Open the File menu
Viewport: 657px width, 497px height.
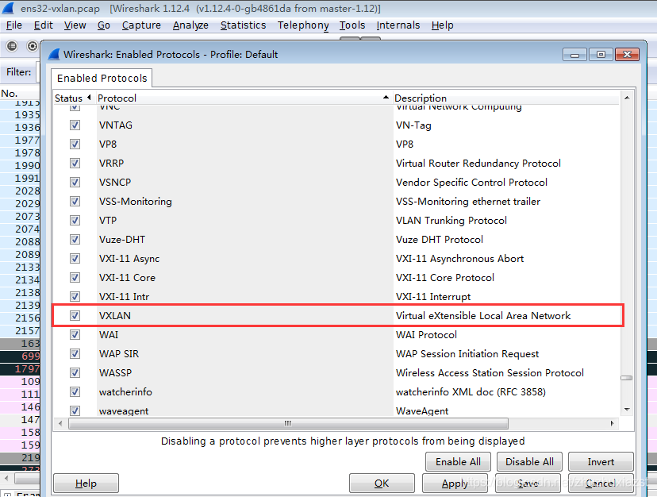point(14,25)
